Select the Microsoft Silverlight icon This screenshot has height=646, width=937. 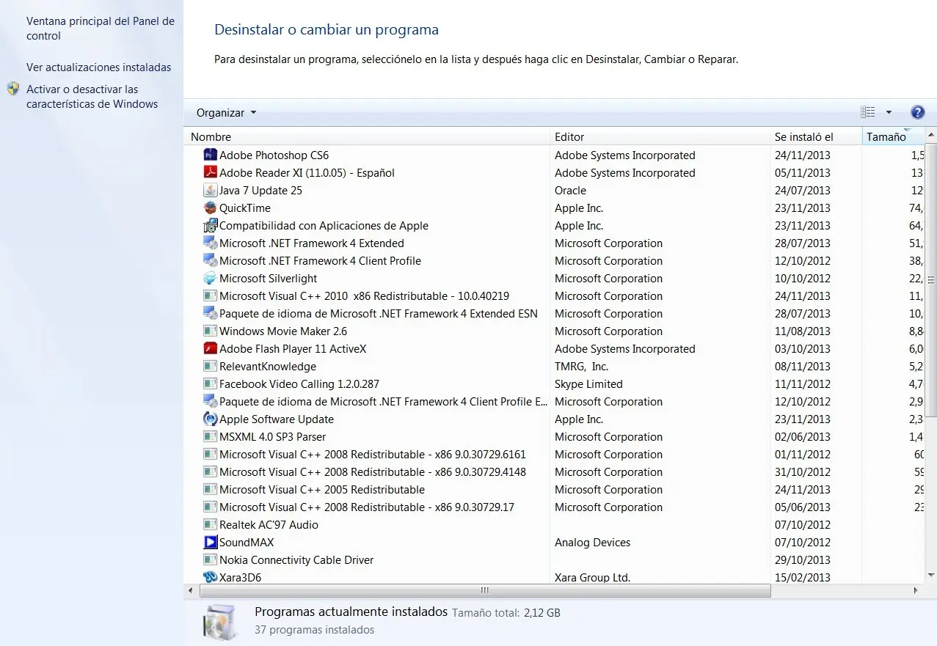[211, 279]
